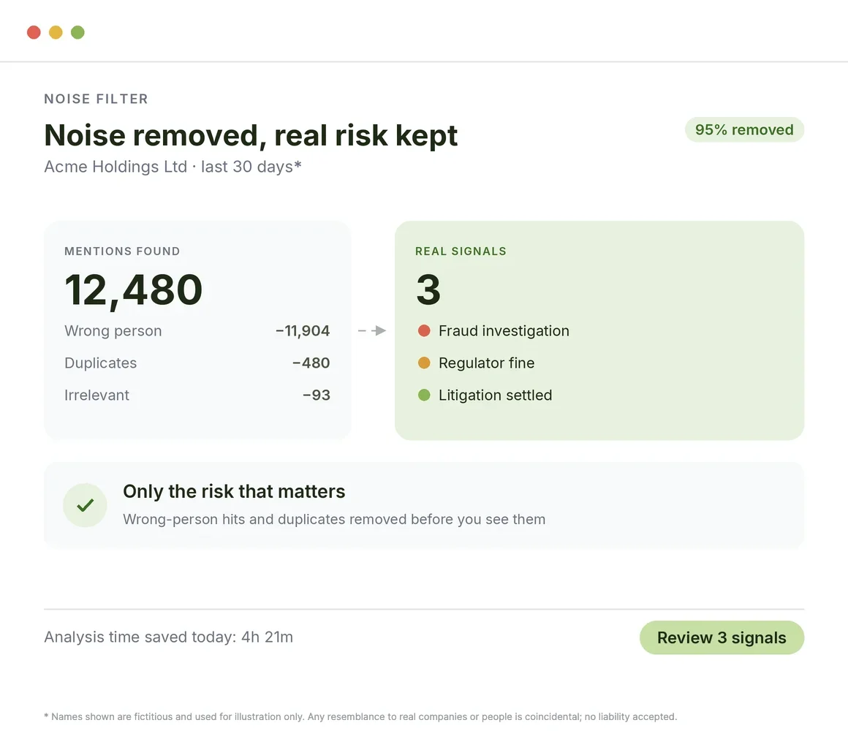Click the REAL SIGNALS card label
848x731 pixels.
[x=461, y=251]
